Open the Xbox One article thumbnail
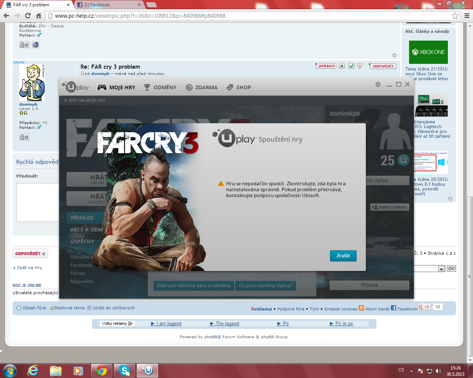The image size is (473, 378). (428, 52)
